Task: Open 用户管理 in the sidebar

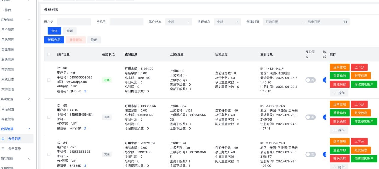Action: click(x=8, y=30)
